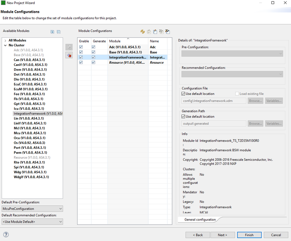The width and height of the screenshot is (291, 241).
Task: Collapse the No Cluster tree node
Action: click(x=5, y=45)
